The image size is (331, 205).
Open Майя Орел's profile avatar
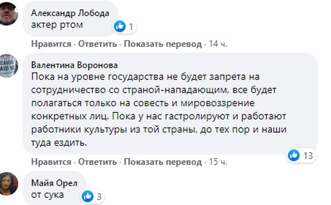(8, 183)
